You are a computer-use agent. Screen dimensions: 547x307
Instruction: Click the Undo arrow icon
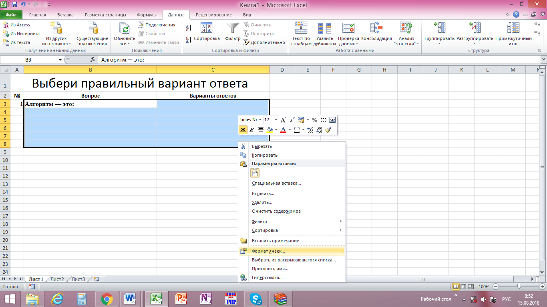coord(23,5)
